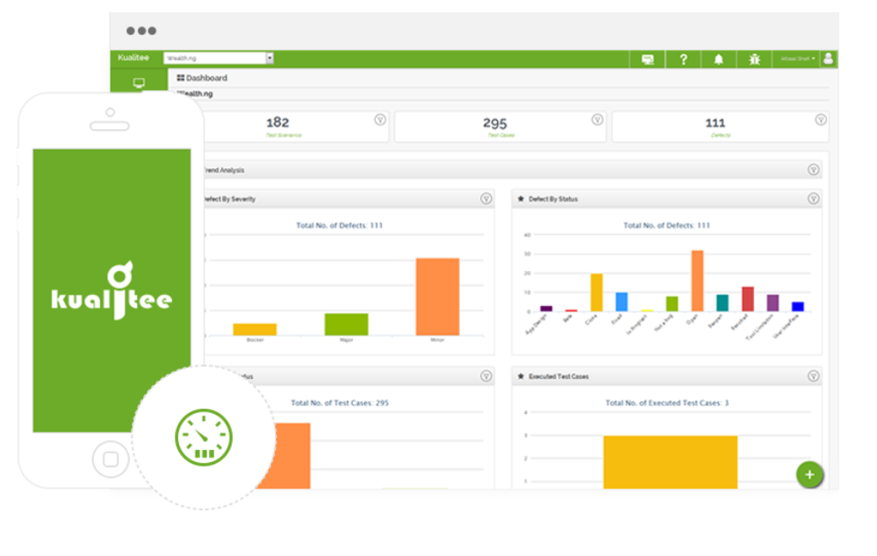Collapse the Defect By Severity panel

(486, 198)
